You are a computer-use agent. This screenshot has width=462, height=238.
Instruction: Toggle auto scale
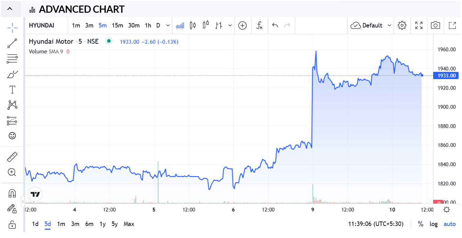450,224
